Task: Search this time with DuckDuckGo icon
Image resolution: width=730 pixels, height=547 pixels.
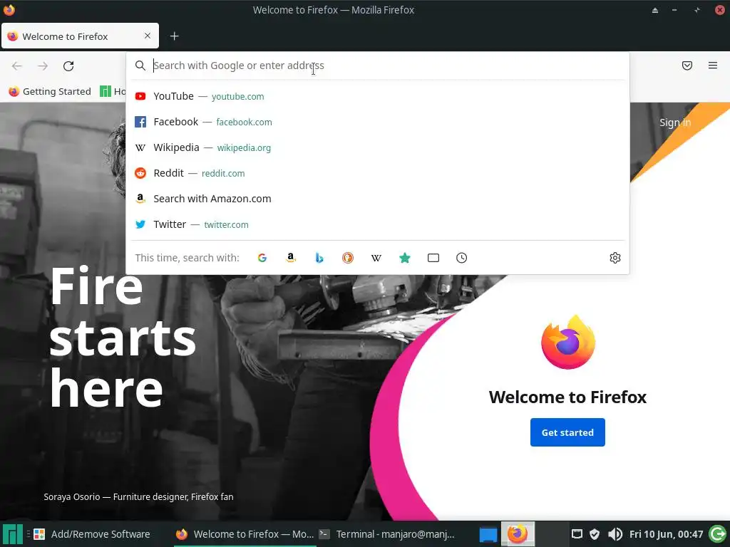Action: [348, 258]
